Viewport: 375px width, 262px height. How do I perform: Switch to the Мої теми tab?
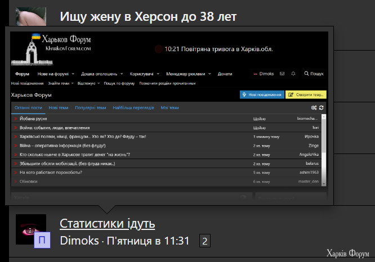tap(169, 108)
